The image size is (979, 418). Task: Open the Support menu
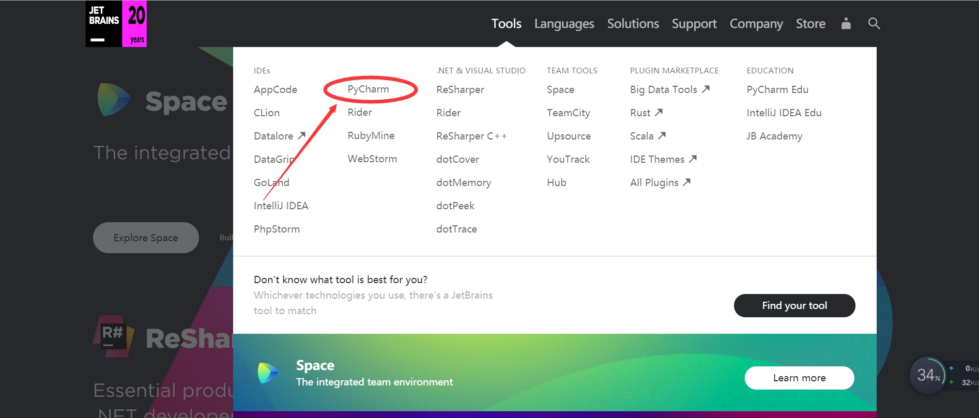click(694, 24)
